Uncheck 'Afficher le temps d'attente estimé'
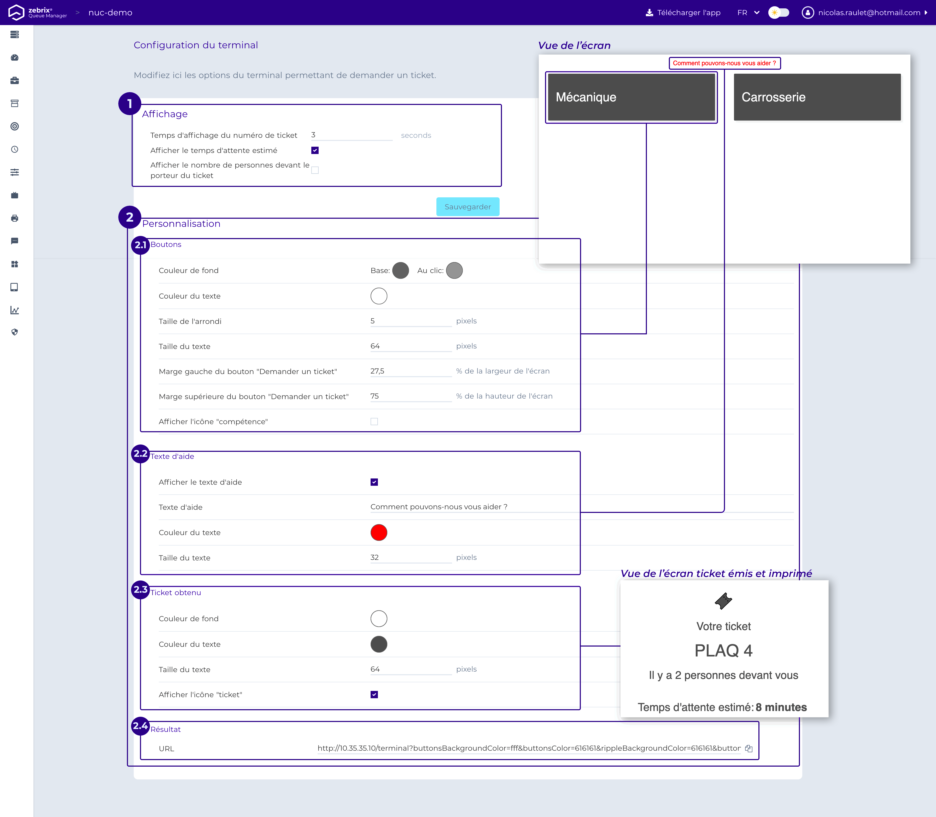 [x=315, y=150]
